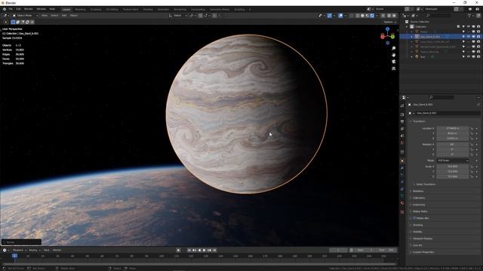This screenshot has height=271, width=483.
Task: Enable the Motion Blur checkbox
Action: [414, 218]
